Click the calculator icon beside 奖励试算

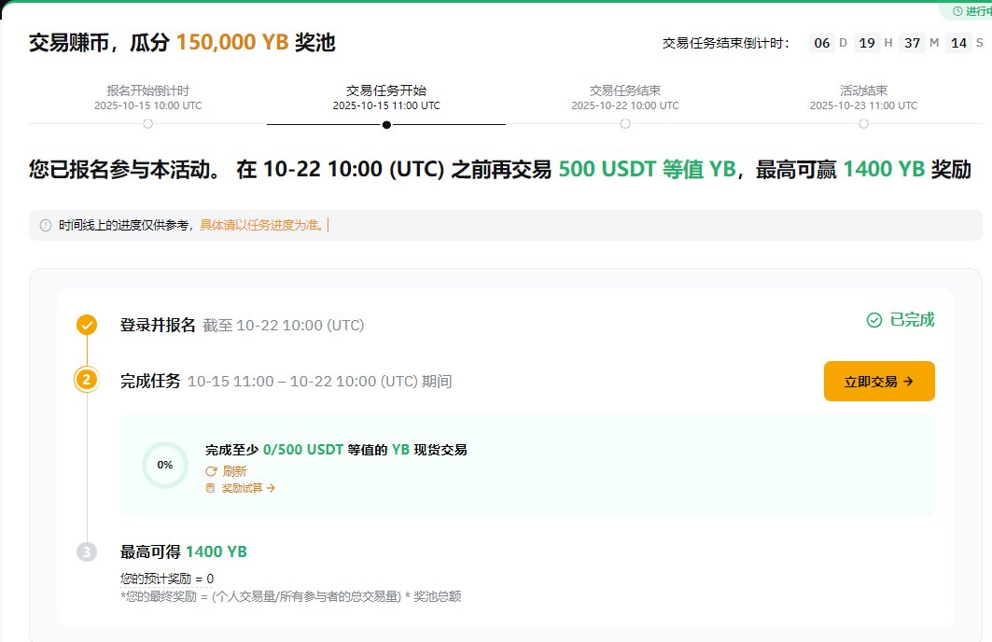click(211, 488)
